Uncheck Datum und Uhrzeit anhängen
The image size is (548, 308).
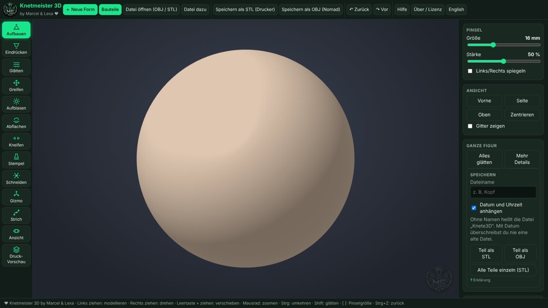pos(474,208)
